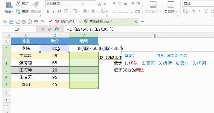Choose IME candidate 4.套头
This screenshot has width=214, height=113.
[x=182, y=63]
